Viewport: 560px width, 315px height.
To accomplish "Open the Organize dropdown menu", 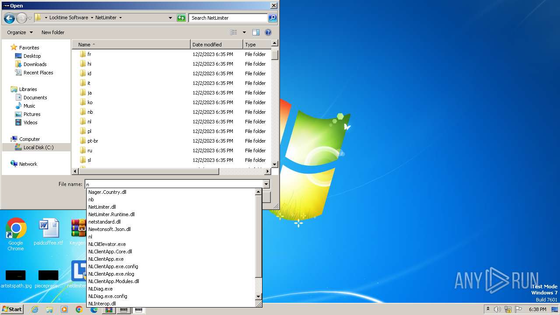I will point(20,32).
